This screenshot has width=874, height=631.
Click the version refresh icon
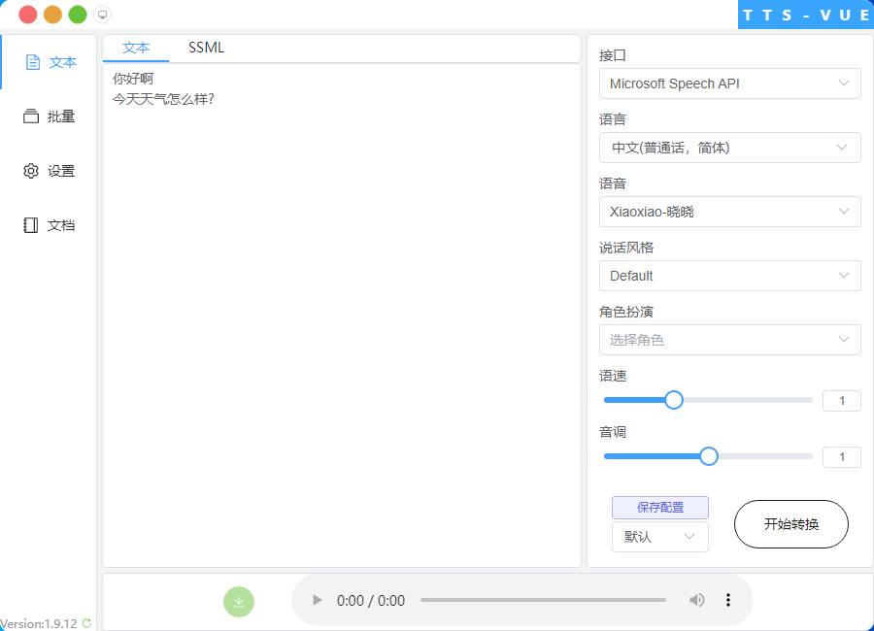[x=86, y=623]
